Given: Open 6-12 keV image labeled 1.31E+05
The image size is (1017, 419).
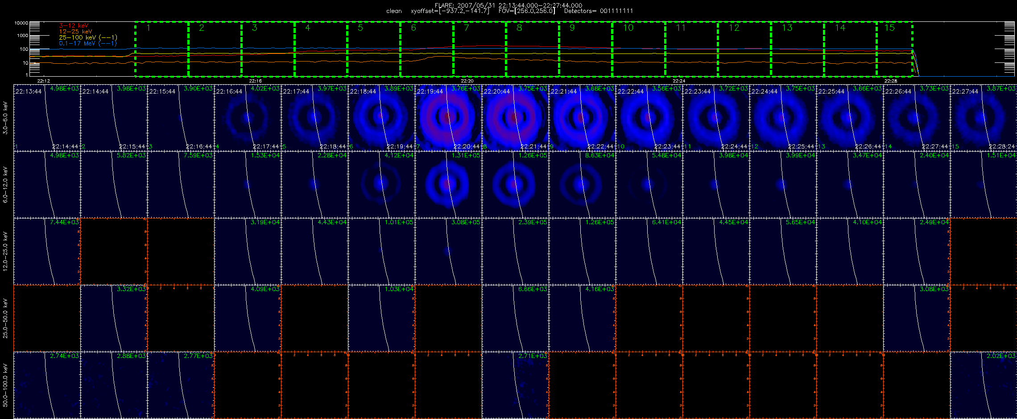Looking at the screenshot, I should pos(449,184).
